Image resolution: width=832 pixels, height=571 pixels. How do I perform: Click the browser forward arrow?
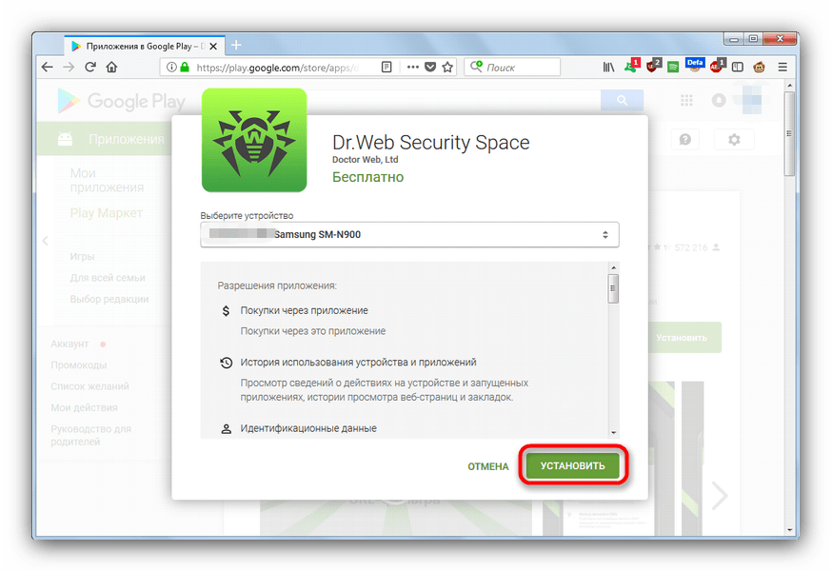(x=69, y=68)
